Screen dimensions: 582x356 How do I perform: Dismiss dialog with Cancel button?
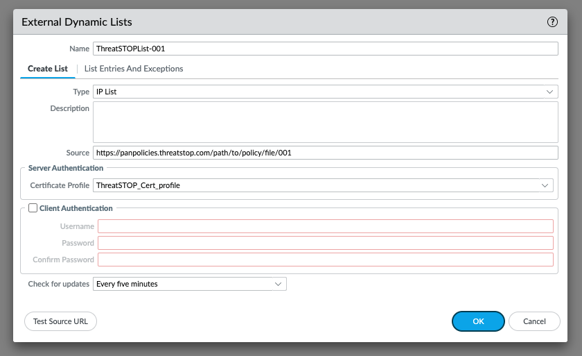click(x=534, y=321)
